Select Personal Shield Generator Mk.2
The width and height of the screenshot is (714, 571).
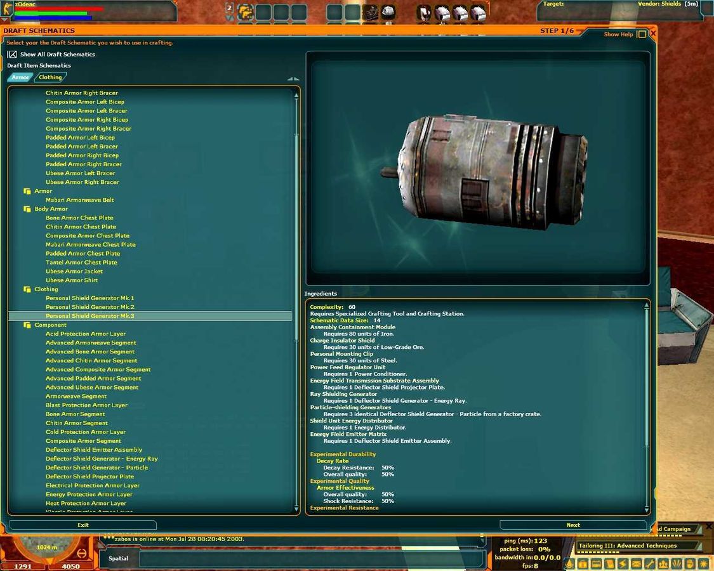[89, 307]
